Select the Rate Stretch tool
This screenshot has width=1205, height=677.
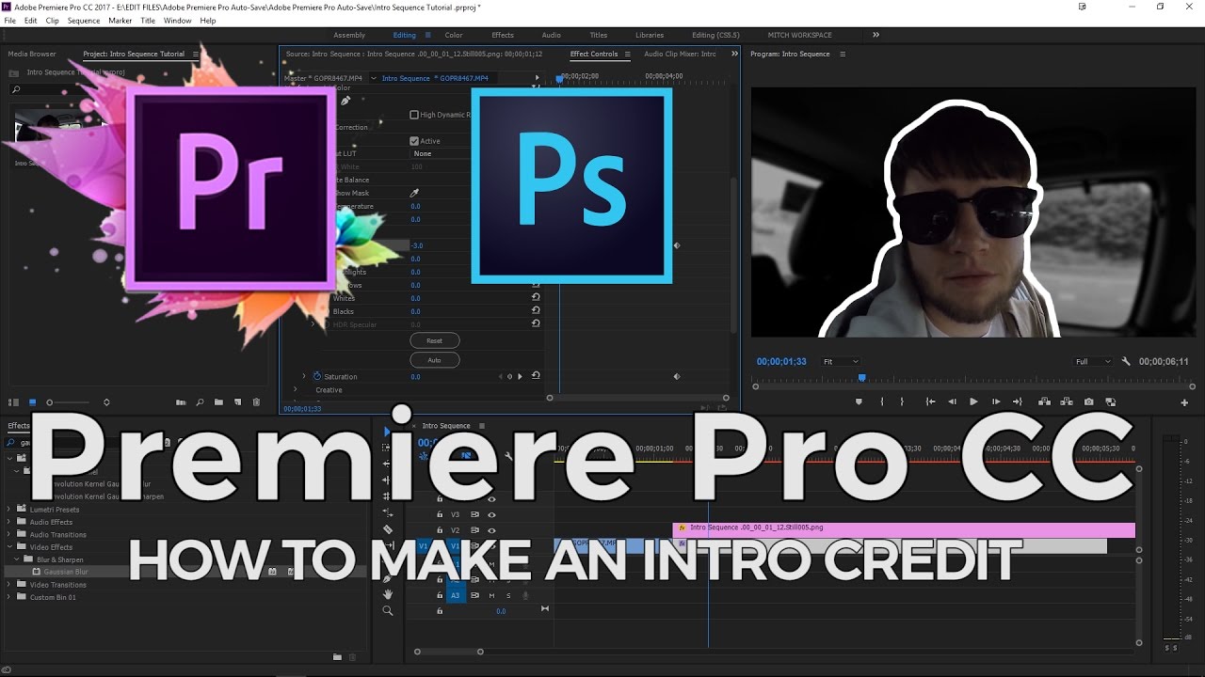387,514
